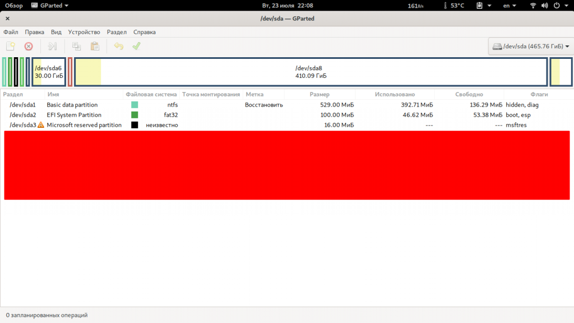Screen dimensions: 574x323
Task: Sort by Файловая система column header
Action: tap(151, 94)
